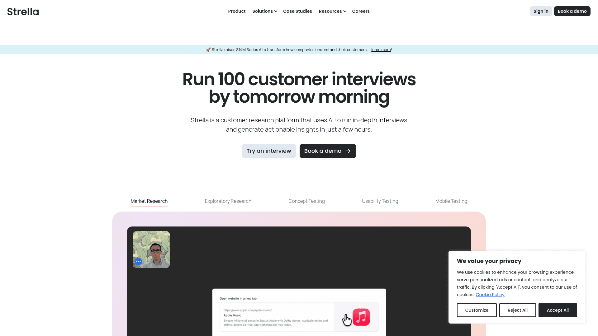Screen dimensions: 598x336
Task: Click the Strella logo
Action: tap(23, 12)
